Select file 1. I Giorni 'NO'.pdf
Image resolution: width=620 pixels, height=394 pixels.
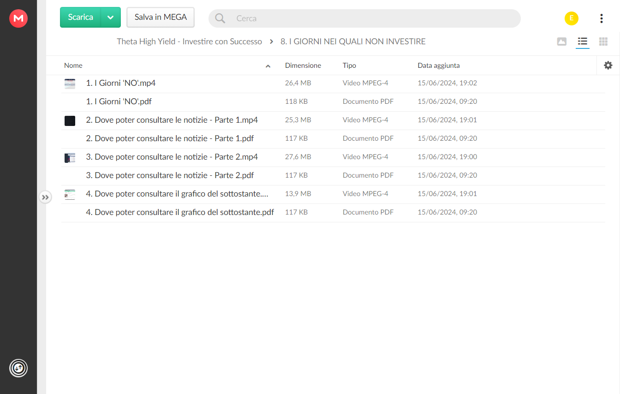(x=333, y=101)
